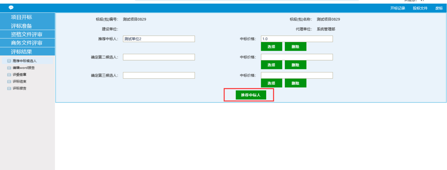The image size is (447, 170).
Task: Focus the 确定第二候选人 input field
Action: point(159,57)
